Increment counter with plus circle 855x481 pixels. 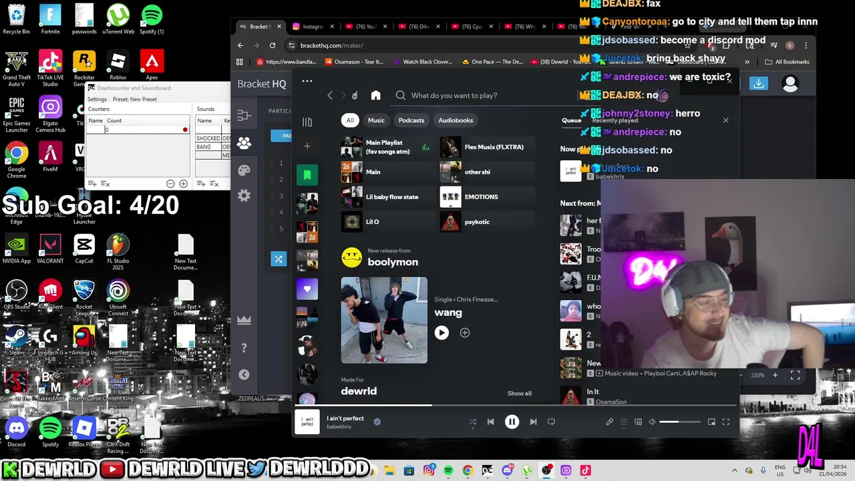183,184
